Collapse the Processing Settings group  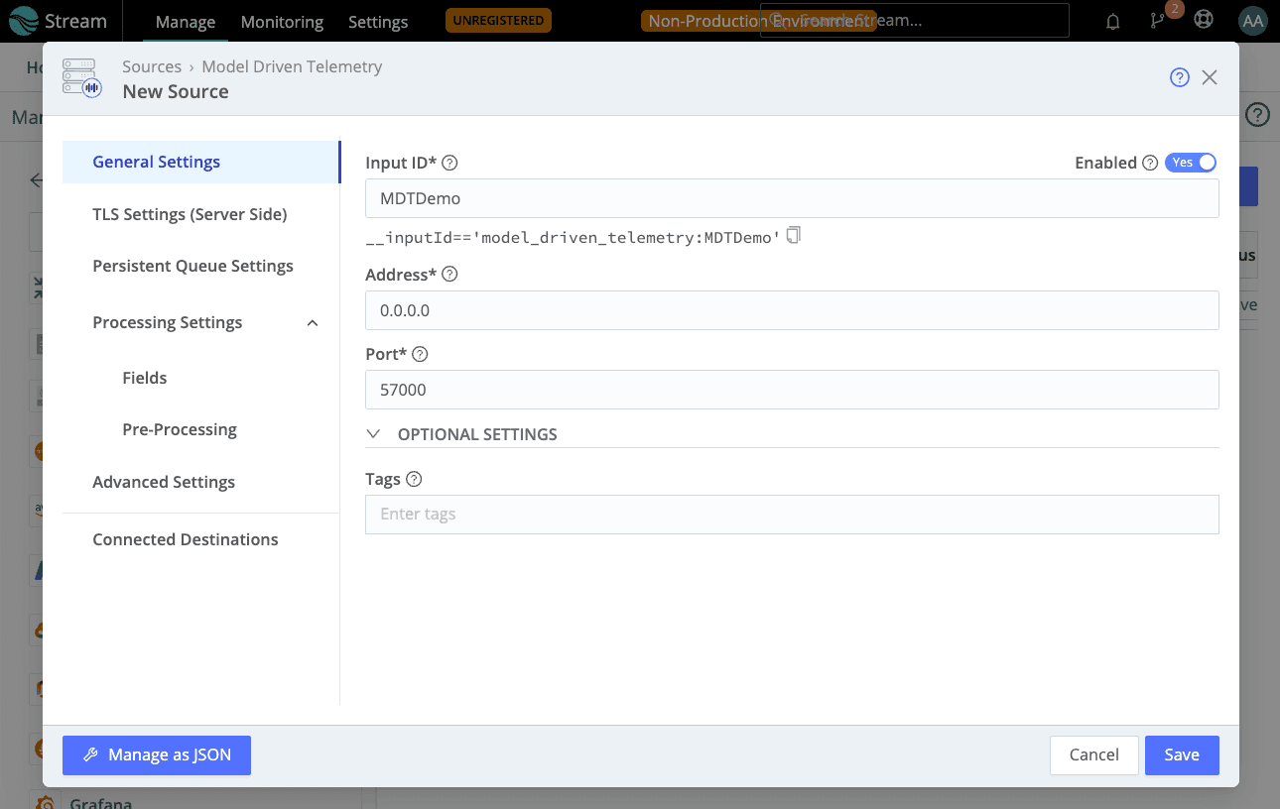313,323
